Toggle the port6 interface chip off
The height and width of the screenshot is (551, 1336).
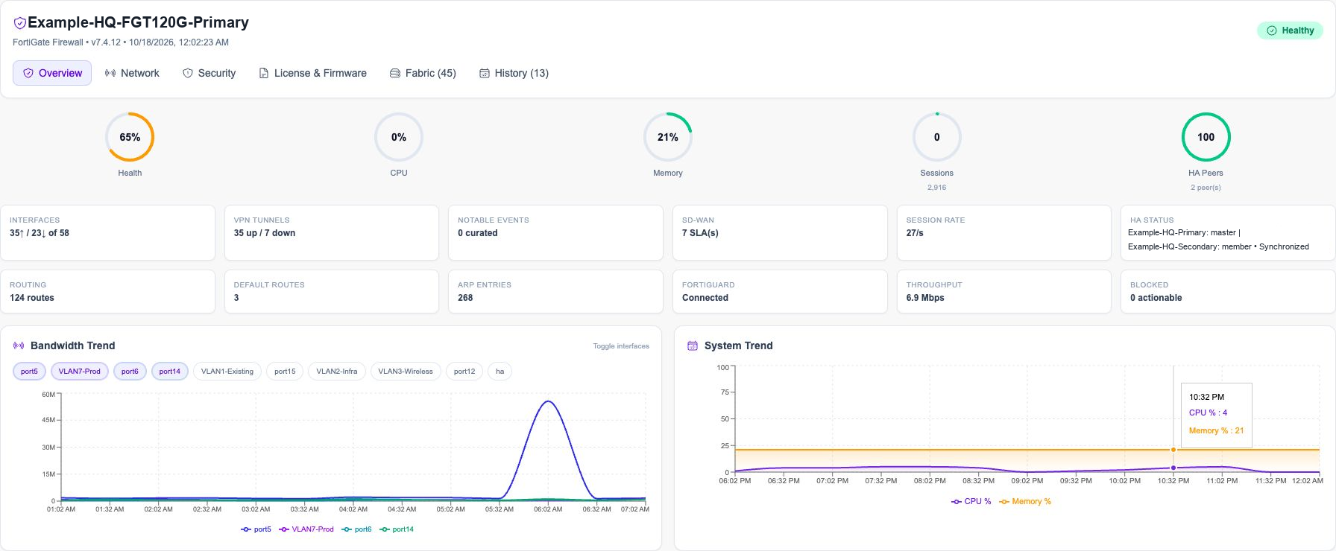tap(130, 372)
